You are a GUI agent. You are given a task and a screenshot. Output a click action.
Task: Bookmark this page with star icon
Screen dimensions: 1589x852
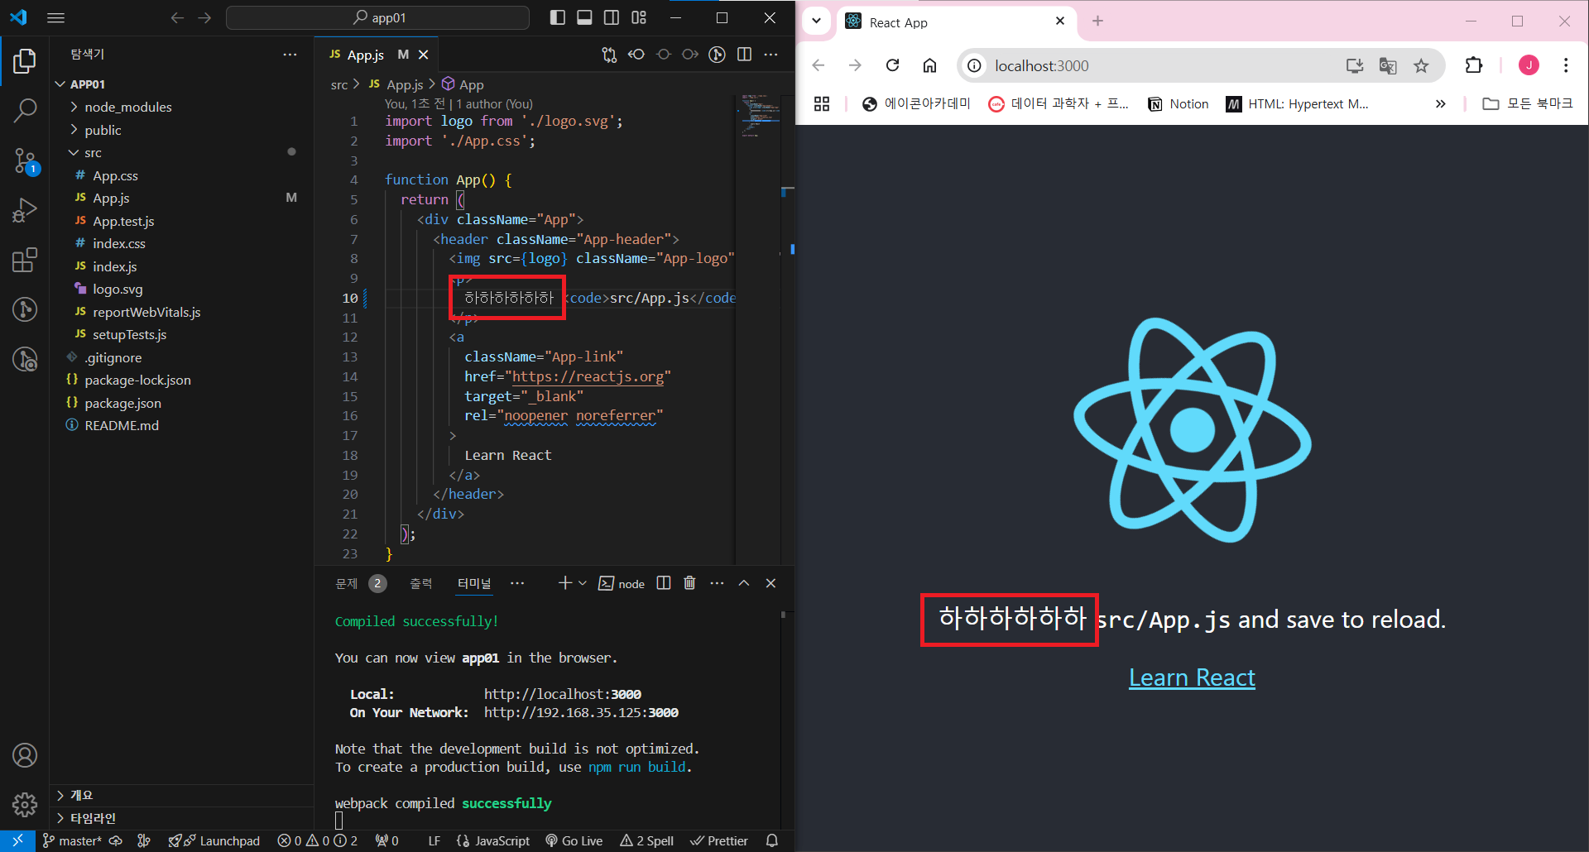(1421, 65)
